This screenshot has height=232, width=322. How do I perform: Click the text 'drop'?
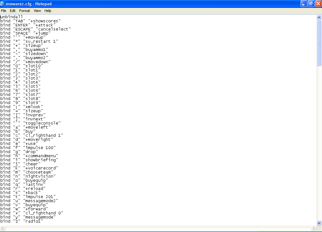31,152
